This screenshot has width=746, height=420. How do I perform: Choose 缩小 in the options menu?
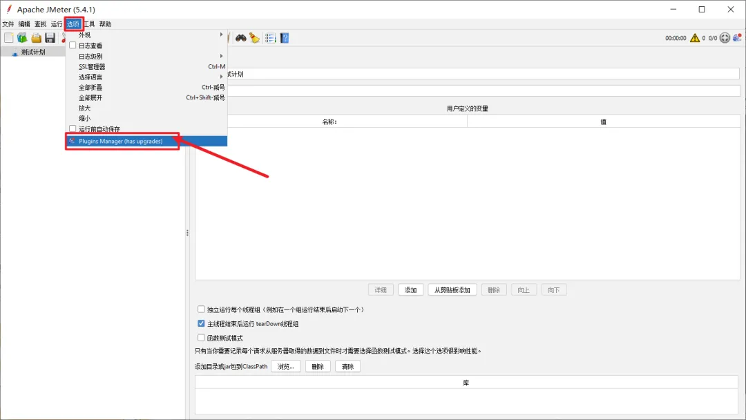(146, 118)
